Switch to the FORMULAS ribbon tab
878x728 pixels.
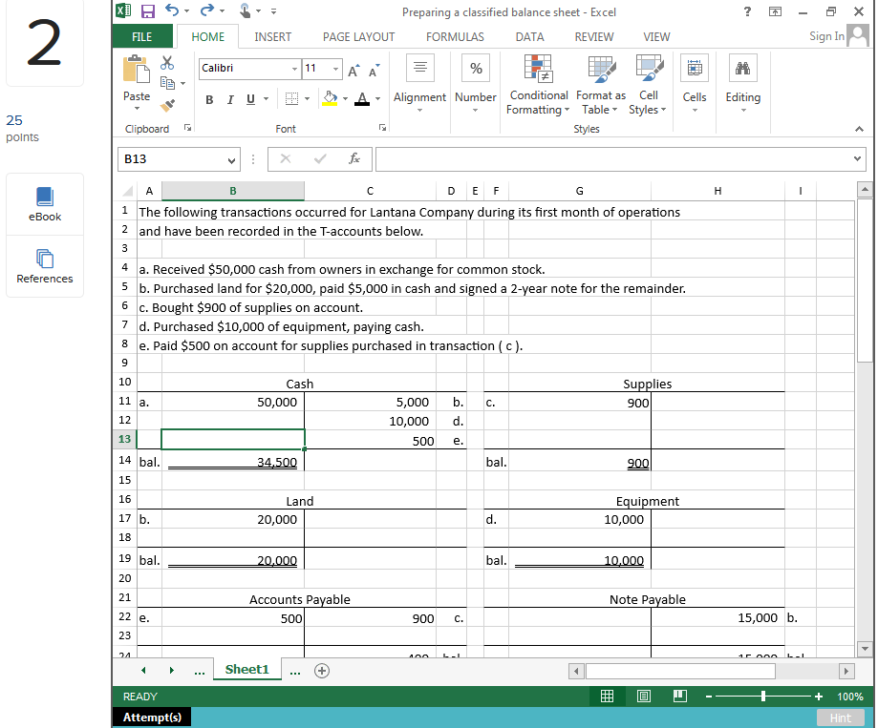pyautogui.click(x=455, y=37)
